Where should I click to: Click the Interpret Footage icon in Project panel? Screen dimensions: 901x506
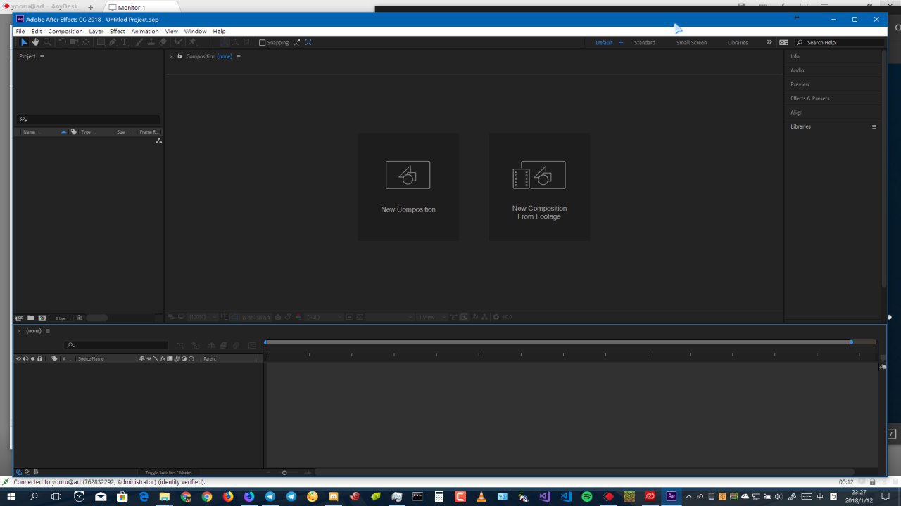point(19,318)
